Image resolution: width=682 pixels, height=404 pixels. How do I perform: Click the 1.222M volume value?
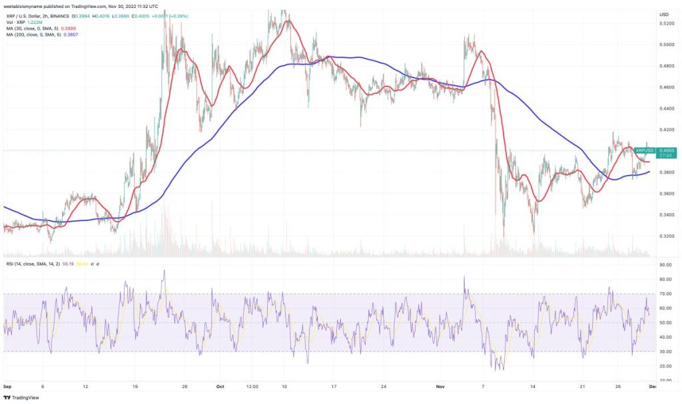pyautogui.click(x=35, y=22)
